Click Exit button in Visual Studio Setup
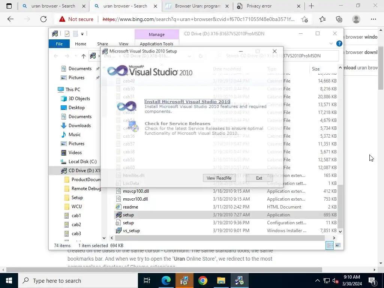Image resolution: width=384 pixels, height=288 pixels. pyautogui.click(x=259, y=178)
